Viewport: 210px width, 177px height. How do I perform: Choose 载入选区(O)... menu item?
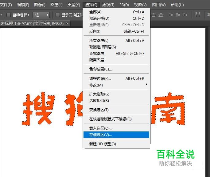point(116,128)
